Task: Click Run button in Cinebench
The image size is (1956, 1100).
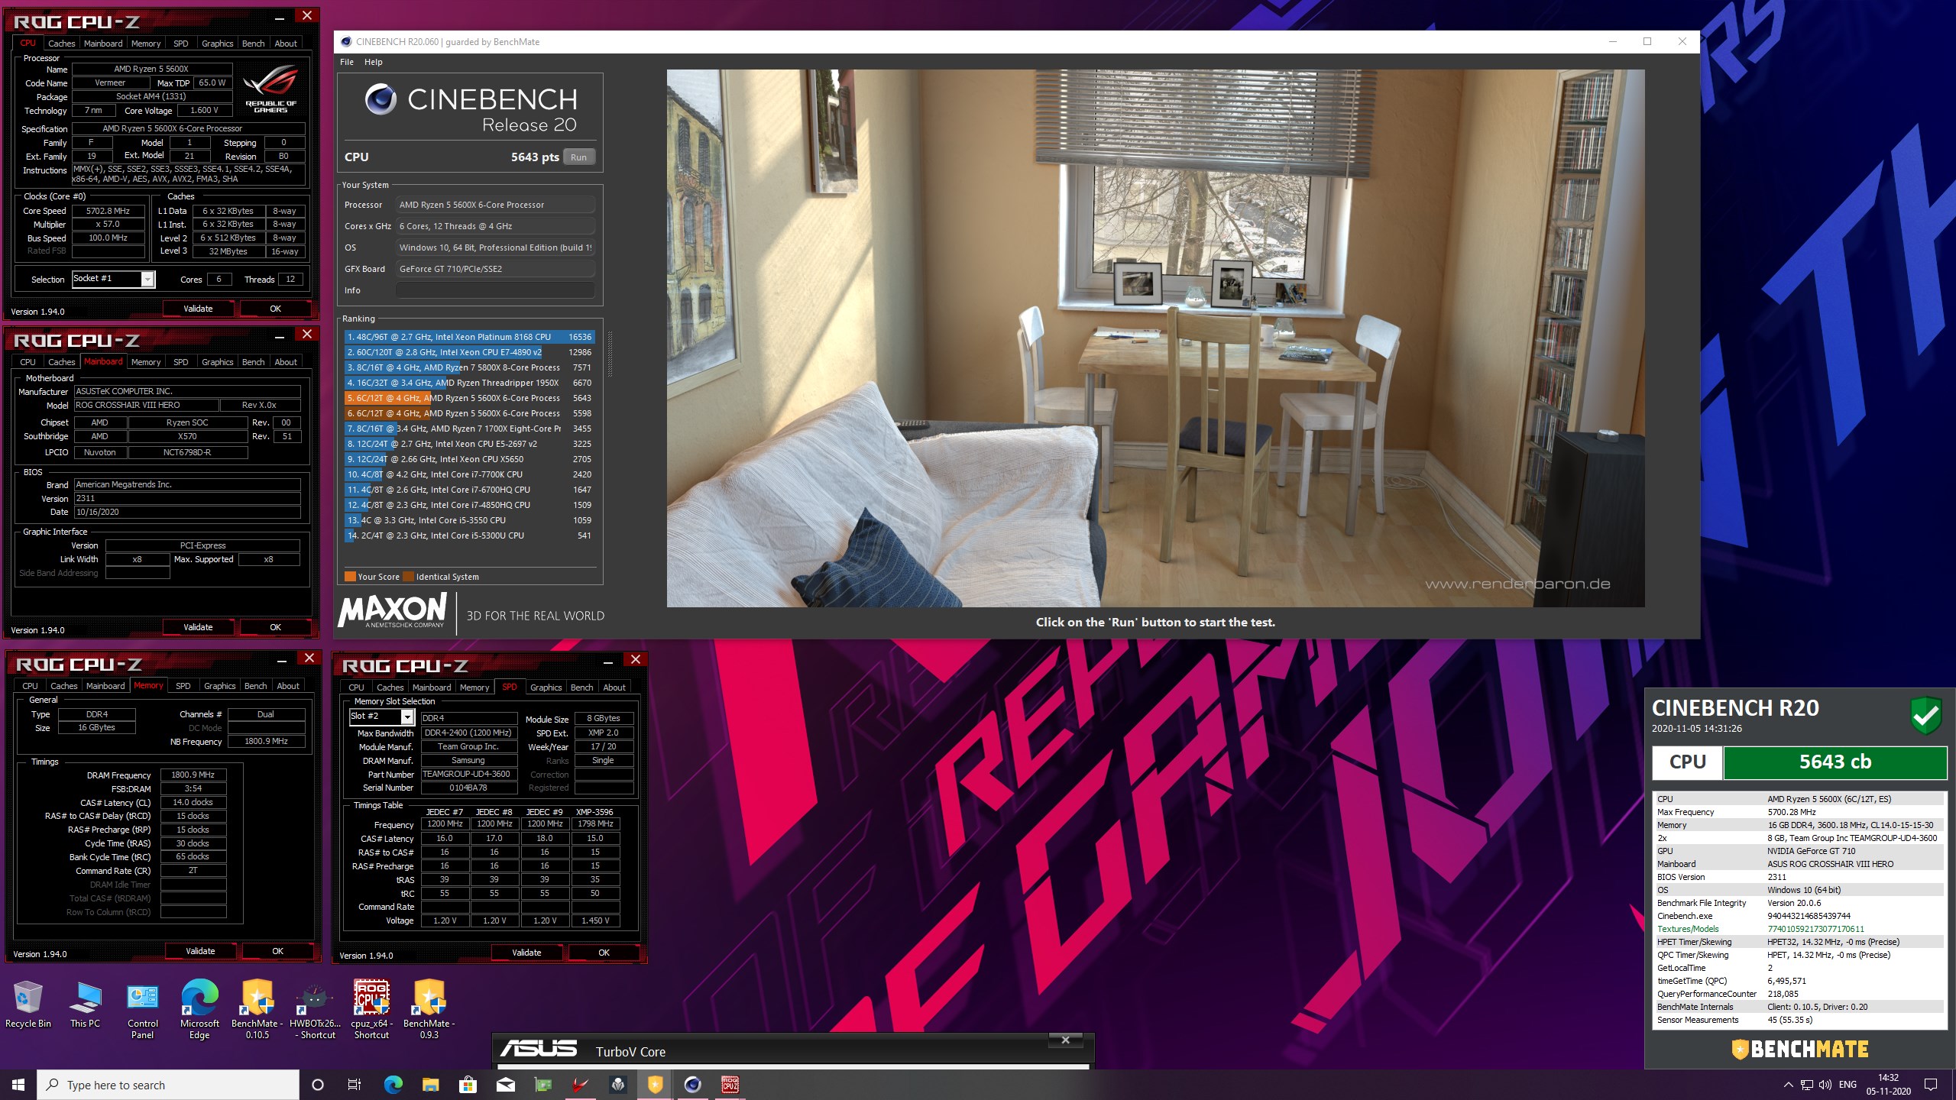Action: pyautogui.click(x=578, y=157)
